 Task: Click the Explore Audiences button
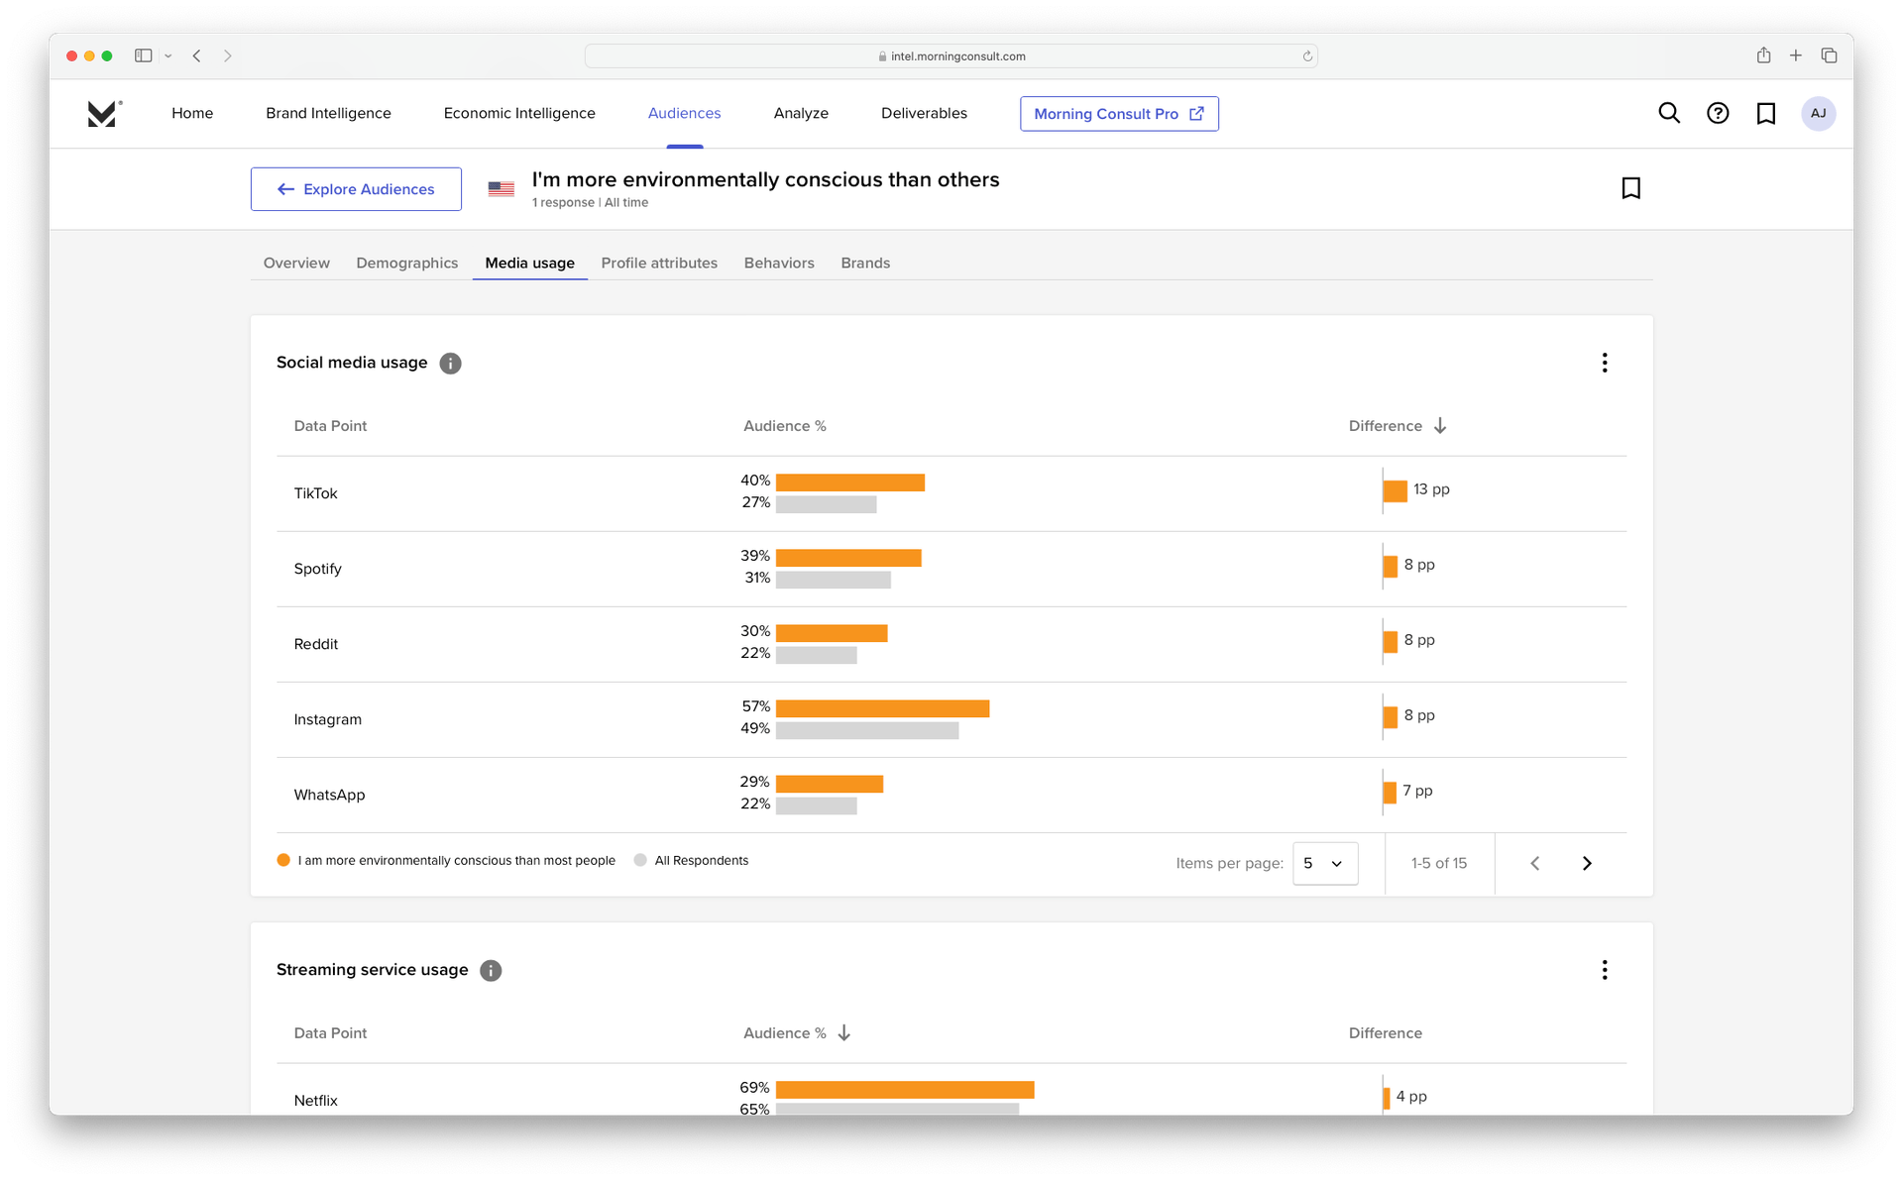pos(356,189)
